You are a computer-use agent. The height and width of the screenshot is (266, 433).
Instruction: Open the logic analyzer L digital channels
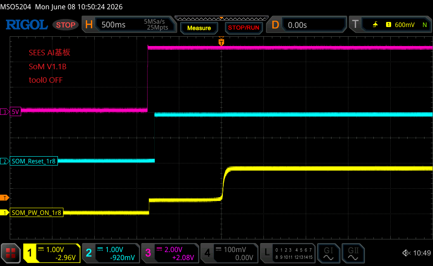[x=288, y=253]
